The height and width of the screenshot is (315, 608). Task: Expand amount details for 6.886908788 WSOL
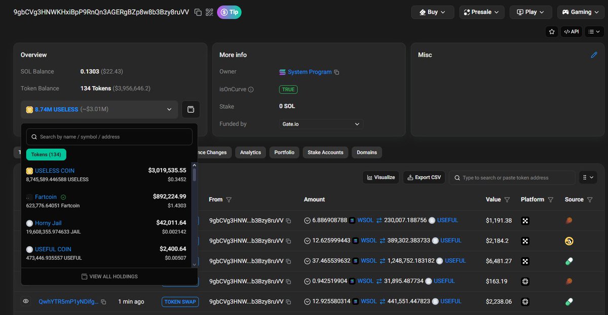pos(307,220)
